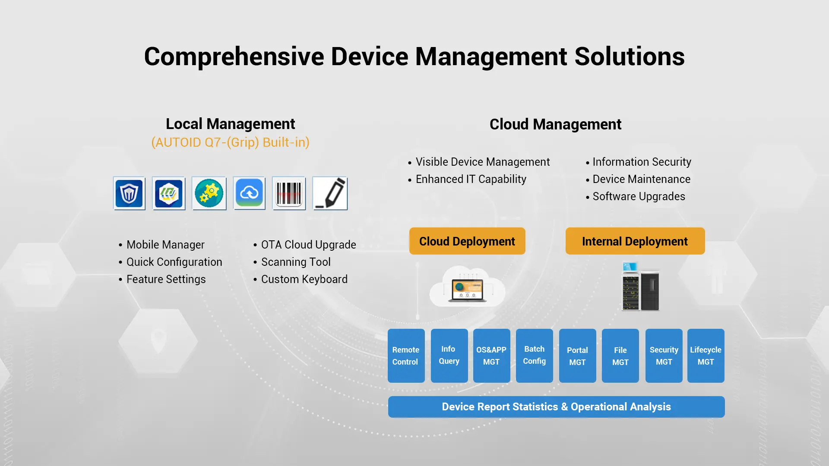Click the Info Query tile

point(449,356)
